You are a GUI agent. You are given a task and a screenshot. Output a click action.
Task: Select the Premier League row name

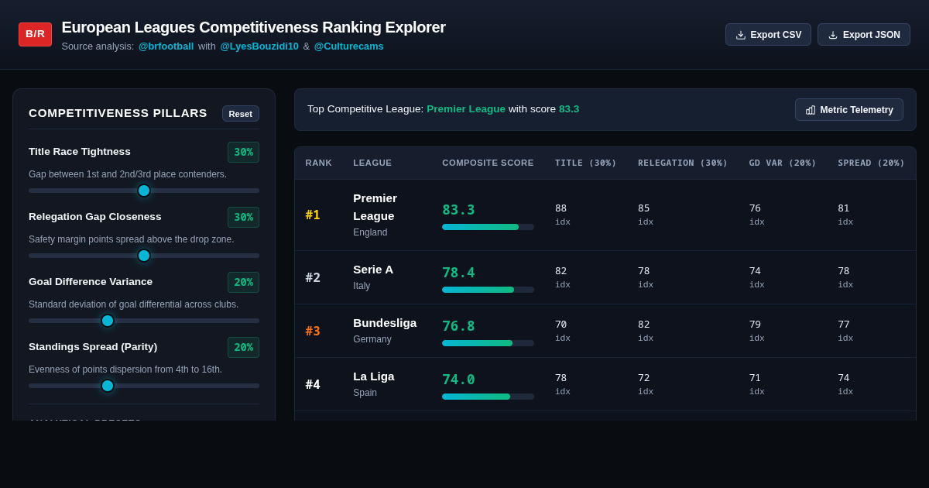point(375,207)
